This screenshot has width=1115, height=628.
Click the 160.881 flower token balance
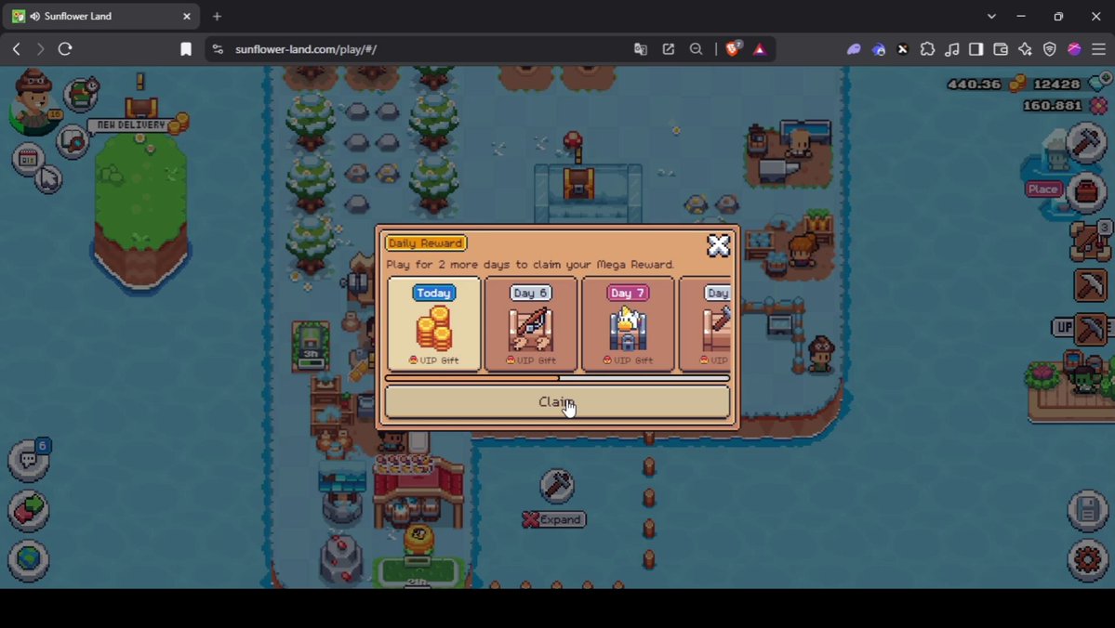(x=1052, y=105)
